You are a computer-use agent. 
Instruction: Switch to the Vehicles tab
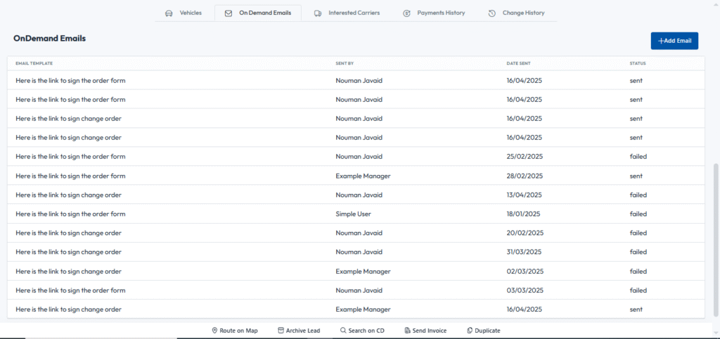[x=185, y=13]
